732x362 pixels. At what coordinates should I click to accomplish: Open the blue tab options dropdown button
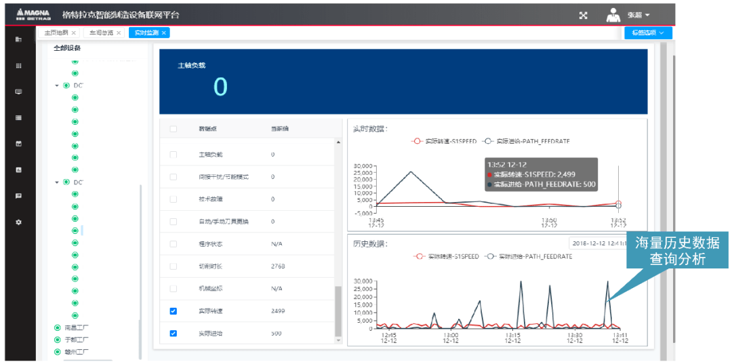coord(649,33)
